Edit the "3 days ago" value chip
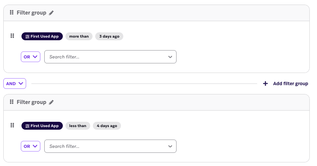The height and width of the screenshot is (166, 317). click(109, 36)
